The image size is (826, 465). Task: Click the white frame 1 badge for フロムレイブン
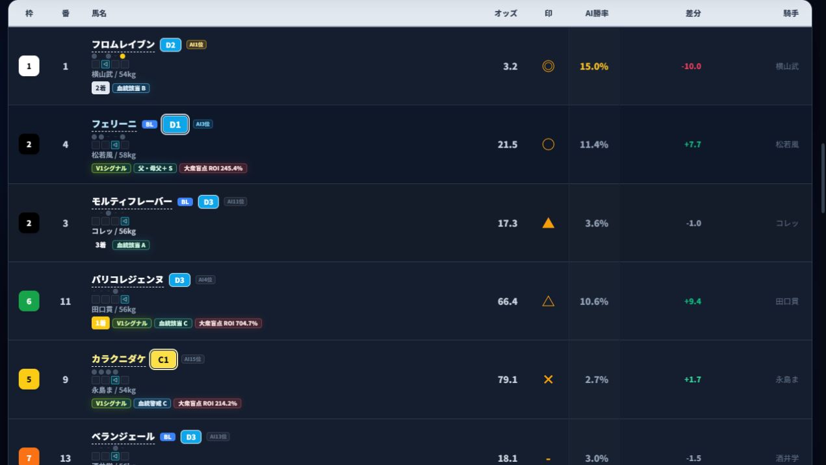click(29, 66)
